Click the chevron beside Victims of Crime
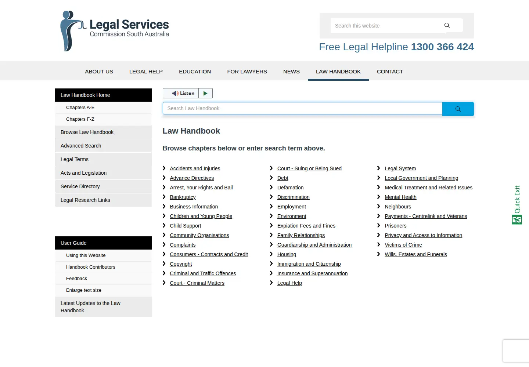529x367 pixels. pyautogui.click(x=379, y=244)
